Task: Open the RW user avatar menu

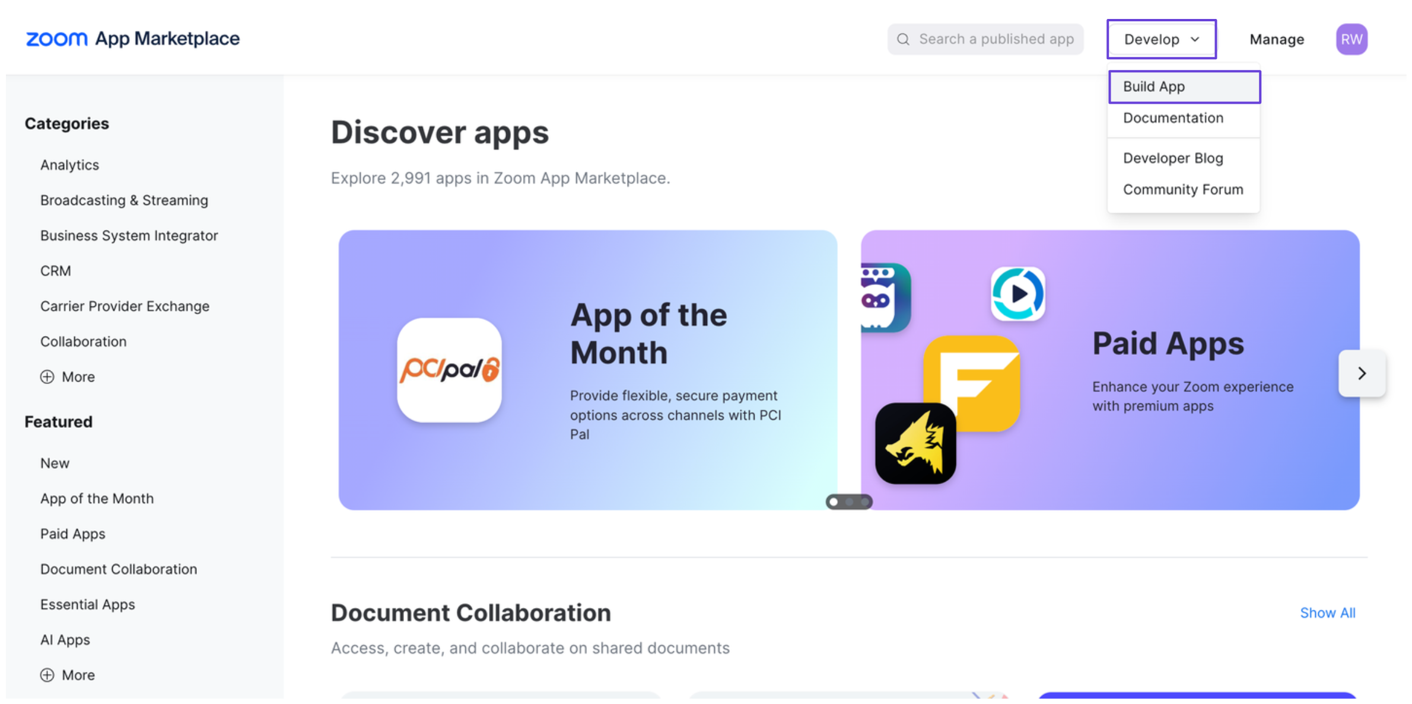Action: (1351, 39)
